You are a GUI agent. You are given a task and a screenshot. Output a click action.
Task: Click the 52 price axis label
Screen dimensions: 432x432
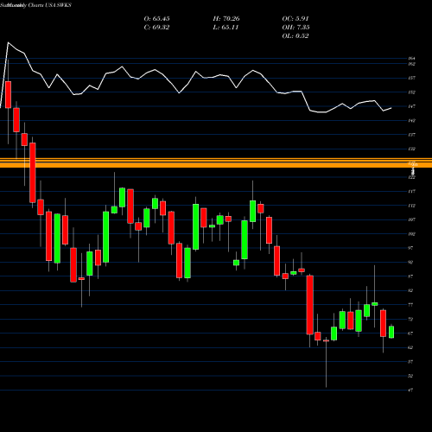(x=410, y=376)
